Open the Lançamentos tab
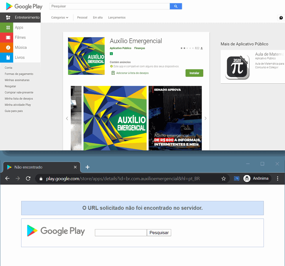285x266 pixels. click(117, 17)
